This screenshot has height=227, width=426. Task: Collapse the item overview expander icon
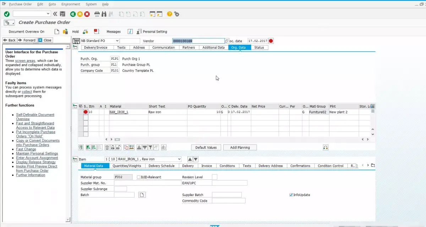(75, 106)
